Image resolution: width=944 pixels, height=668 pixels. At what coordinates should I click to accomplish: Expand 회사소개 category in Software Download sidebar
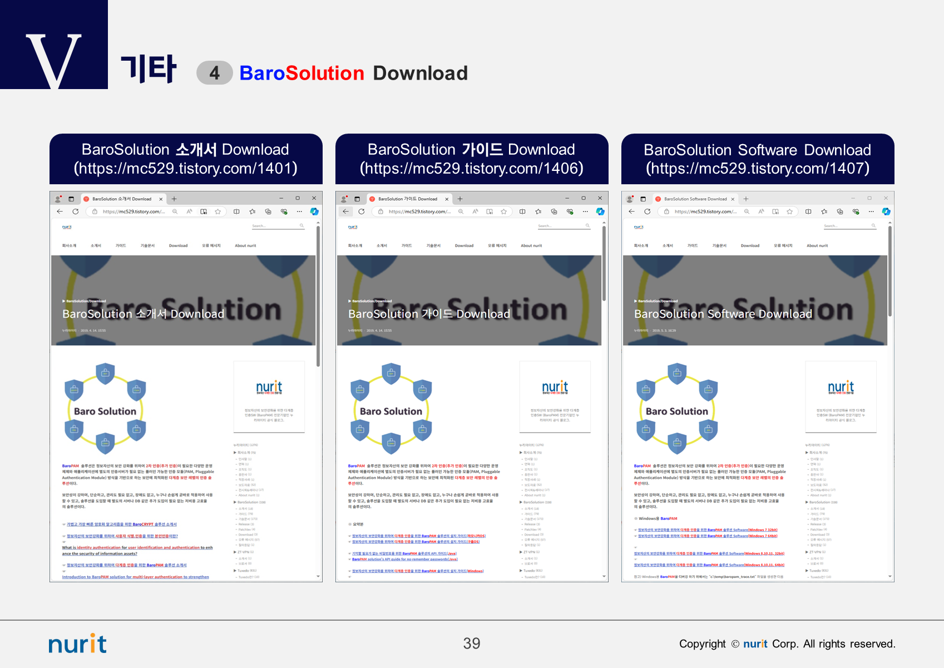[x=816, y=453]
